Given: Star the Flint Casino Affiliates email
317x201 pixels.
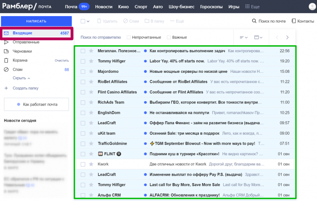Looking at the screenshot, I should [x=91, y=92].
